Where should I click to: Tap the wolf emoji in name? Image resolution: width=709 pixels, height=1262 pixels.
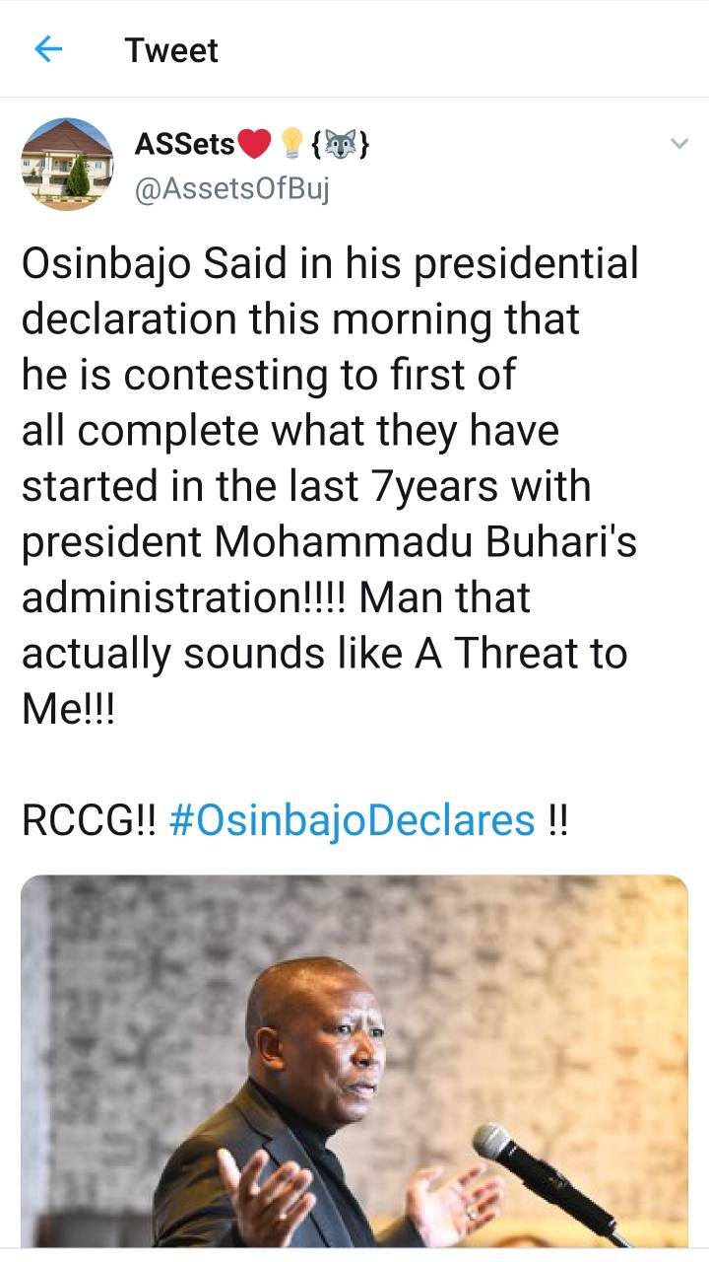[339, 146]
